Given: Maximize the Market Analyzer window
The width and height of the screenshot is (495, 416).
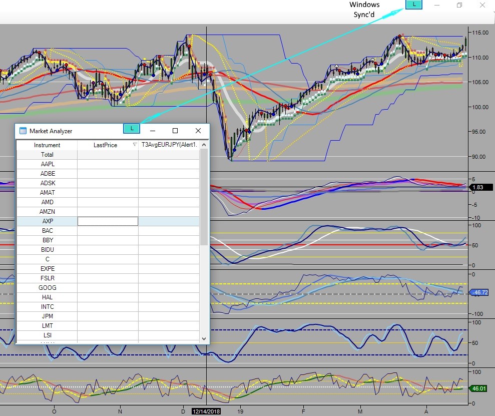Looking at the screenshot, I should pyautogui.click(x=175, y=131).
